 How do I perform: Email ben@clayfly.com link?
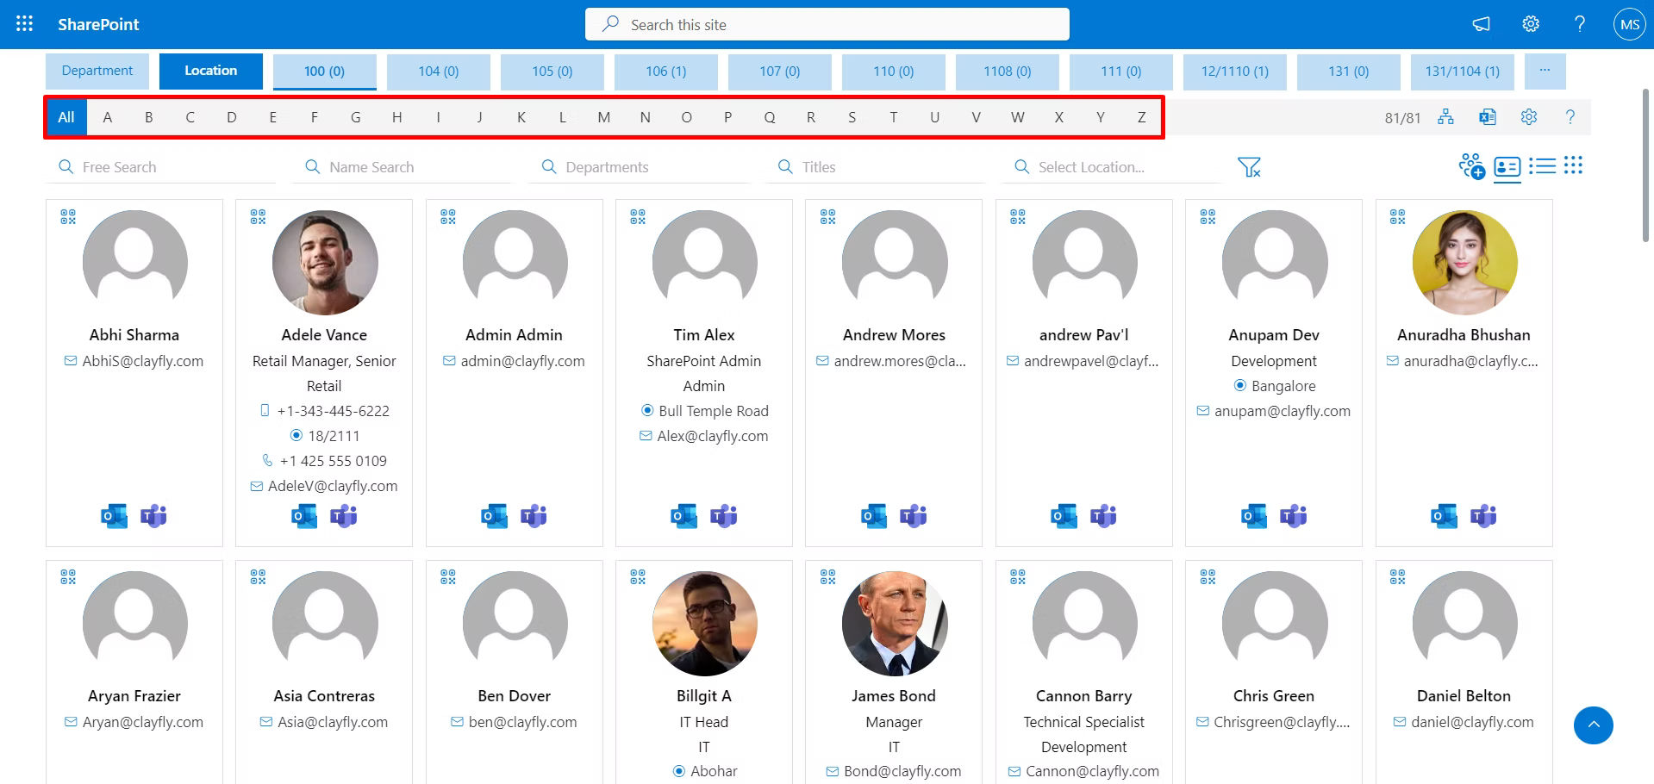pyautogui.click(x=522, y=722)
